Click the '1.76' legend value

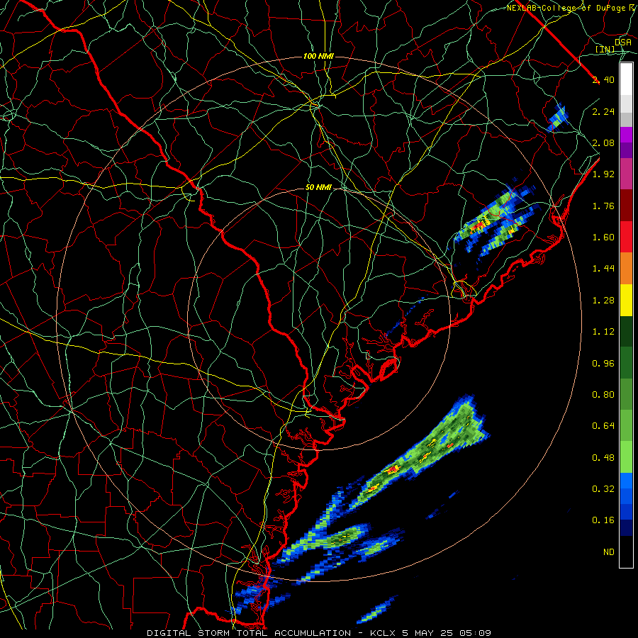603,206
